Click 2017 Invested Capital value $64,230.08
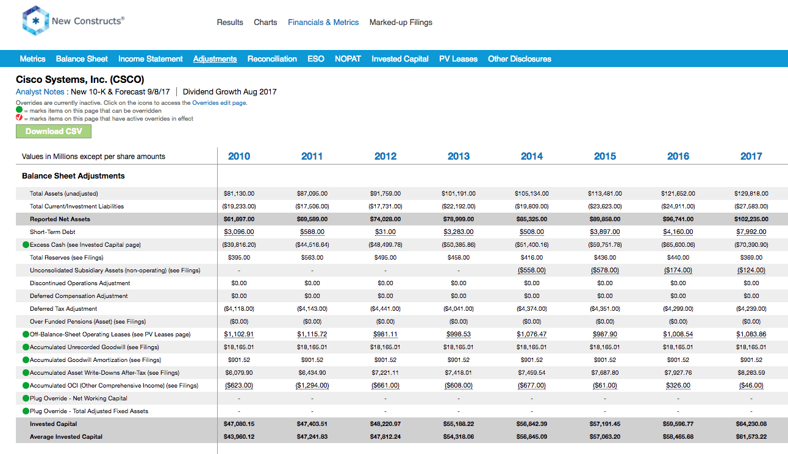This screenshot has height=454, width=788. click(x=751, y=424)
